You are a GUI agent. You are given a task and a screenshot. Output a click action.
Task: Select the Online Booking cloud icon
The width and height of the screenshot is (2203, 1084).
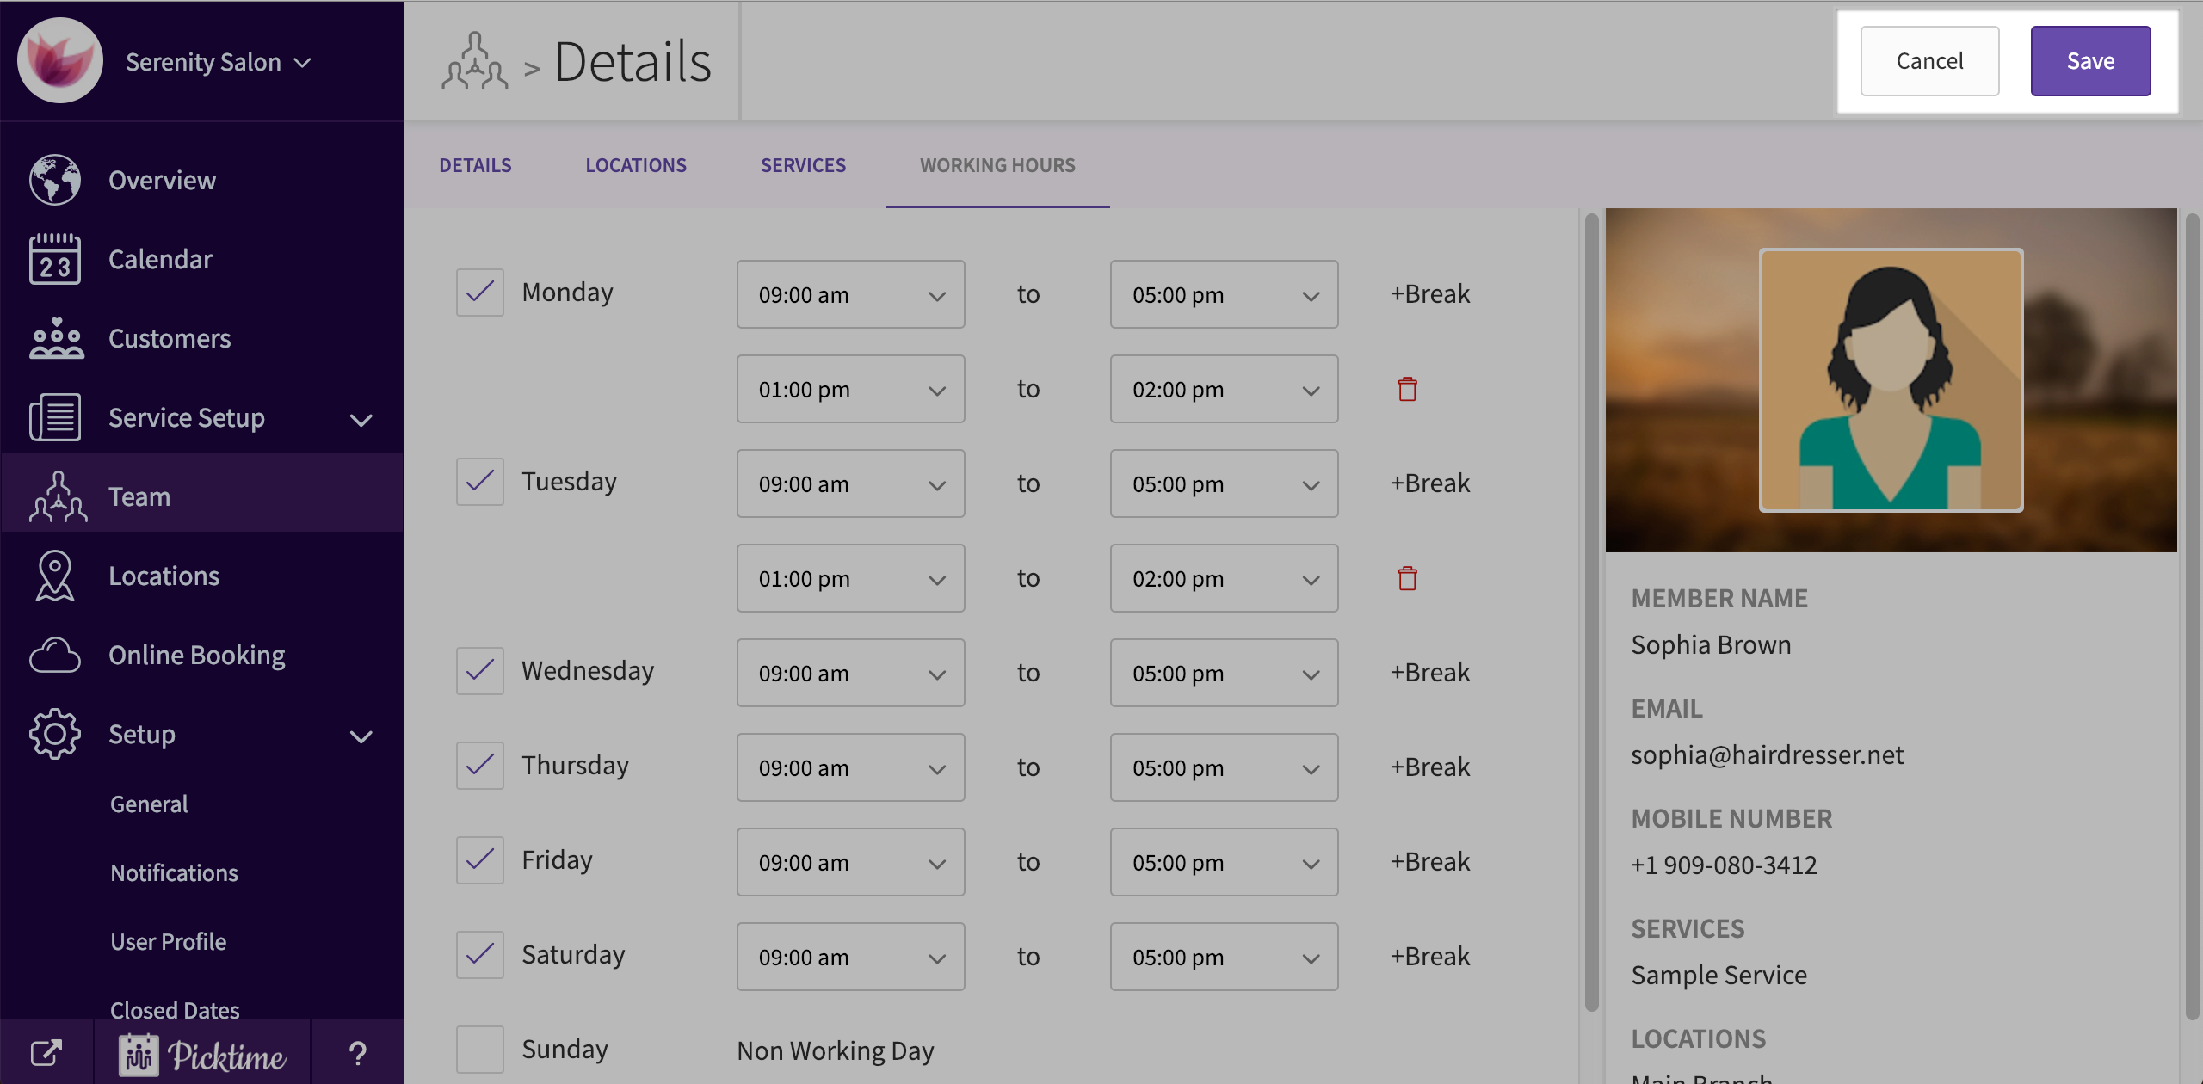point(54,655)
